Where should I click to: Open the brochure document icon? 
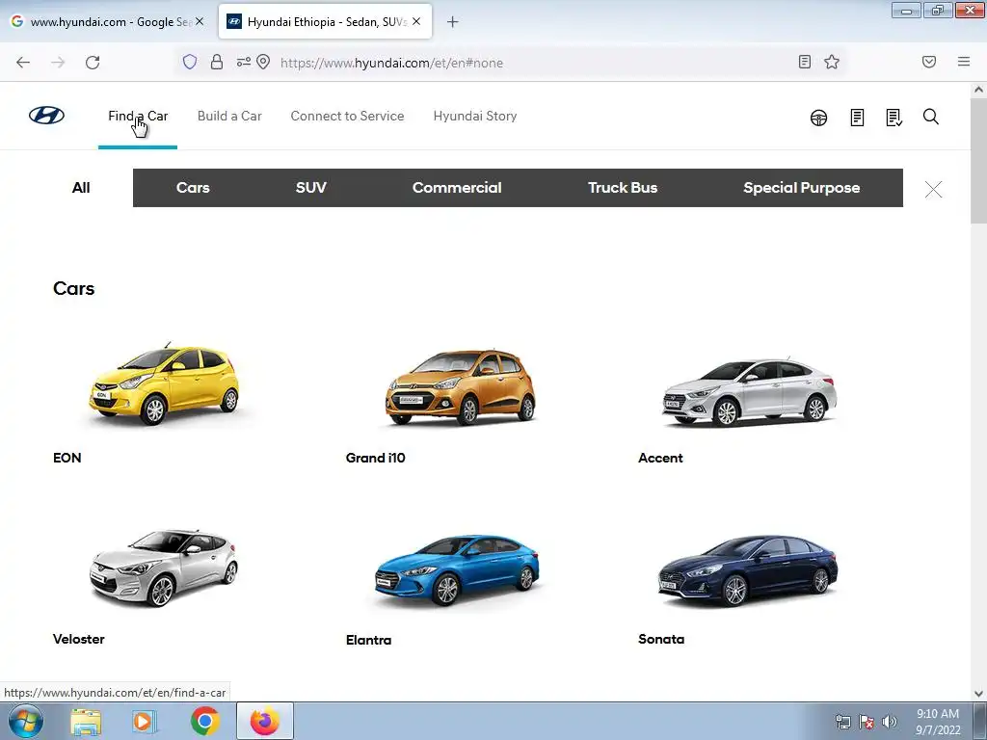point(857,118)
